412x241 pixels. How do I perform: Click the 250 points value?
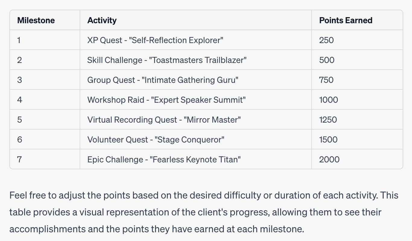pos(326,40)
